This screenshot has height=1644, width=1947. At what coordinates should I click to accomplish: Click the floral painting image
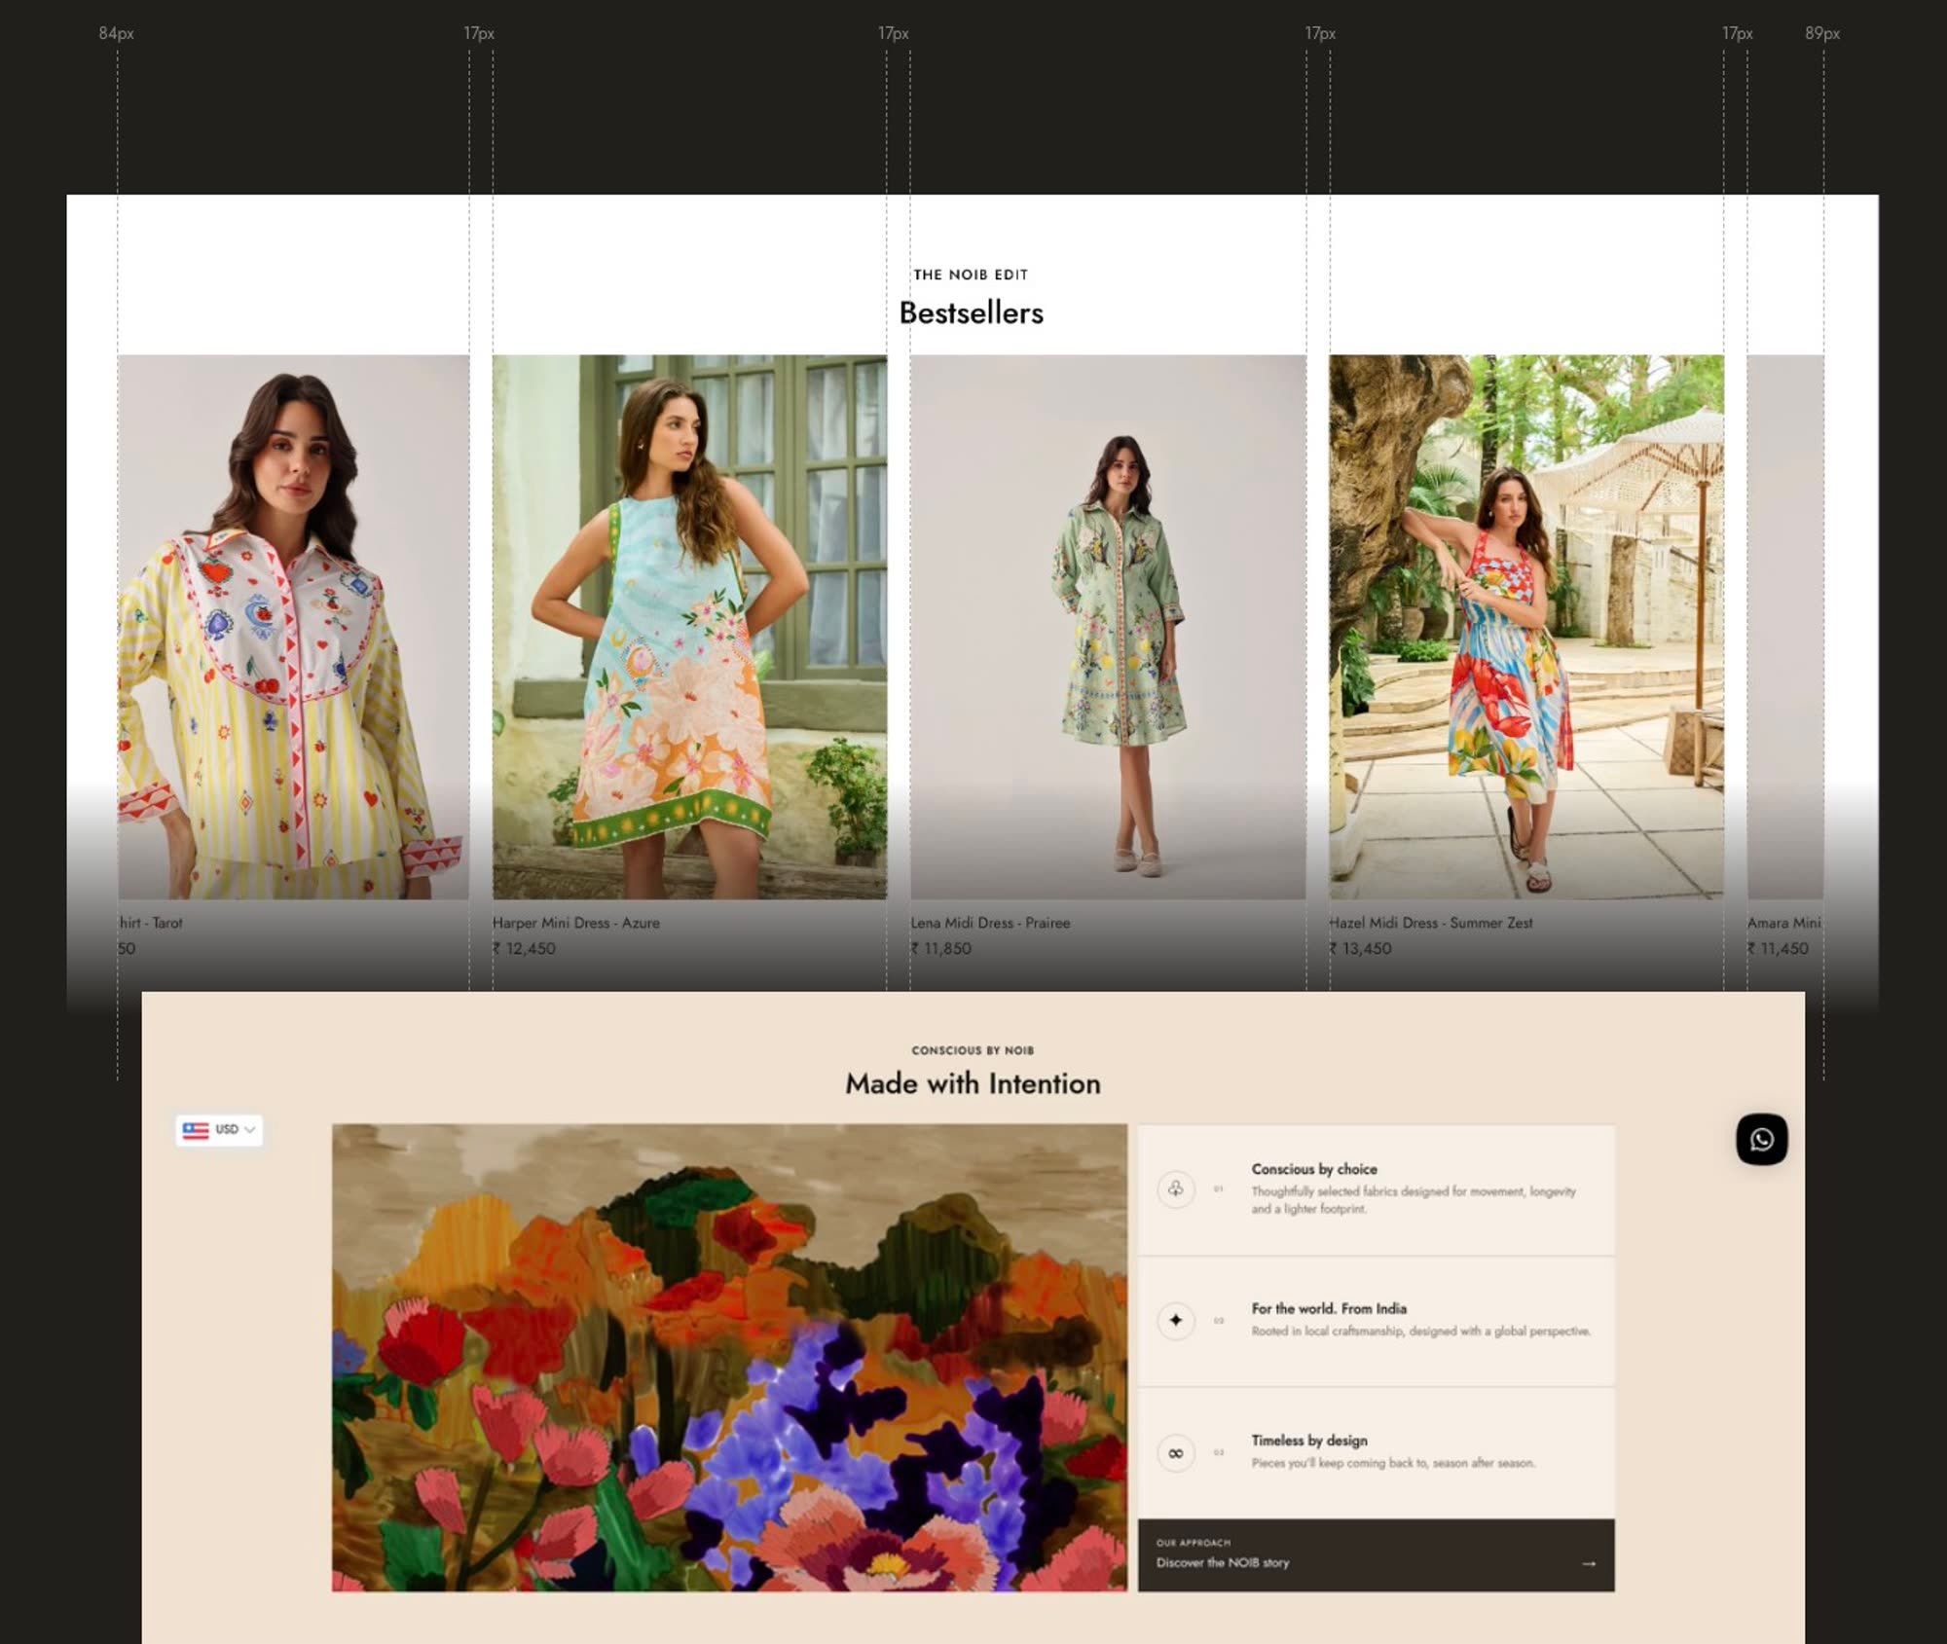tap(729, 1358)
